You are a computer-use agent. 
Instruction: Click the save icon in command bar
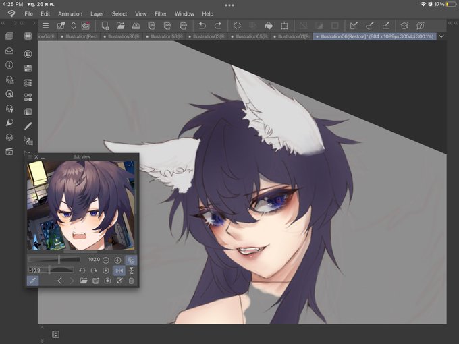136,26
